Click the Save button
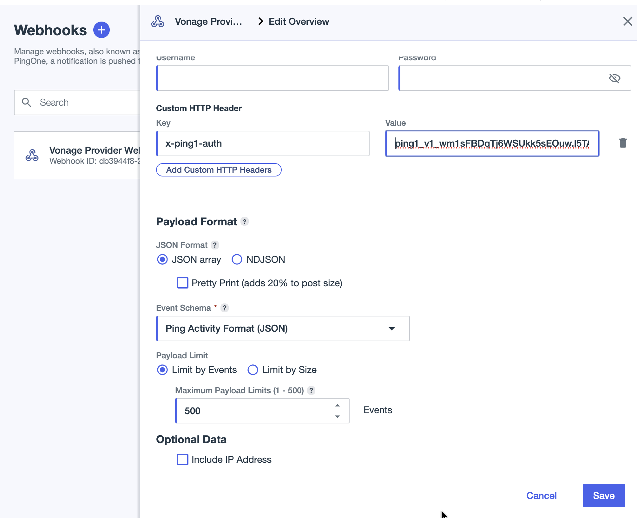This screenshot has width=637, height=518. coord(604,495)
